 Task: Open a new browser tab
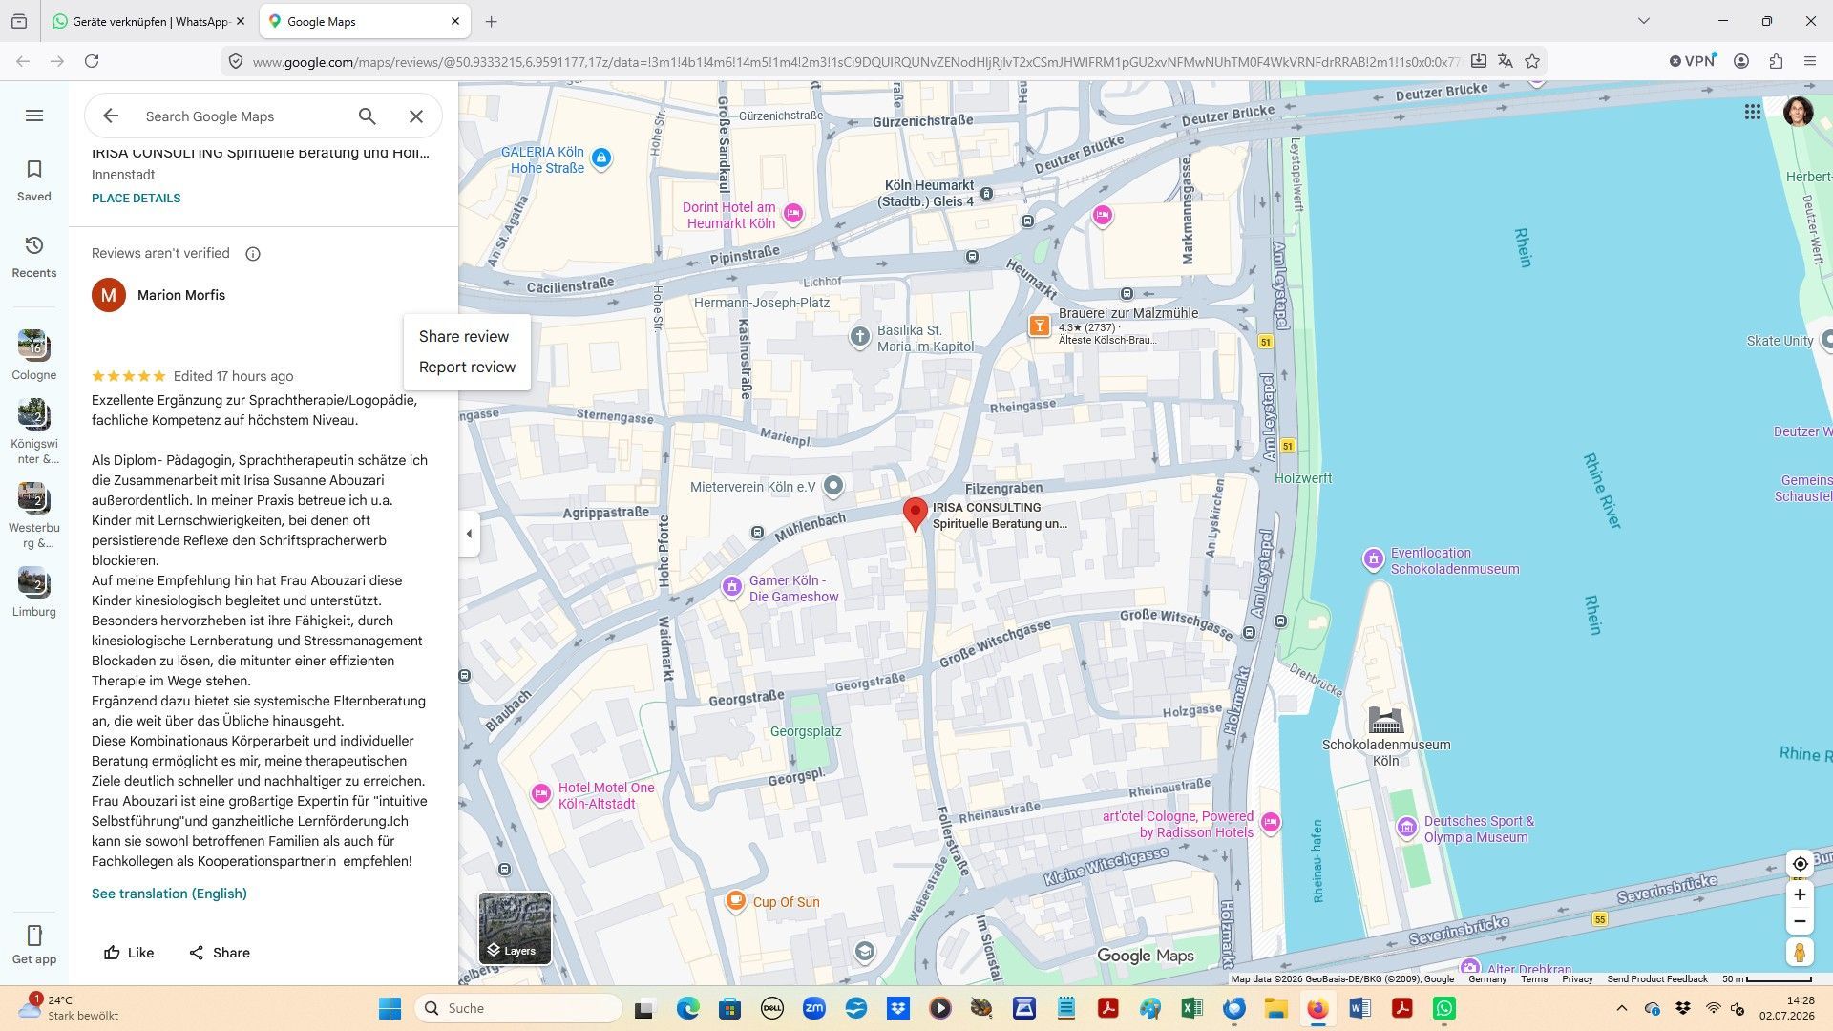(491, 21)
